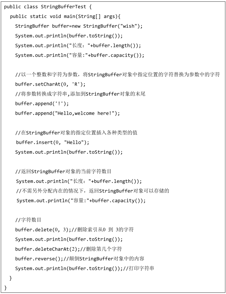Click the class name StringBufferTest
Viewport: 226px width, 294px height.
tap(63, 7)
